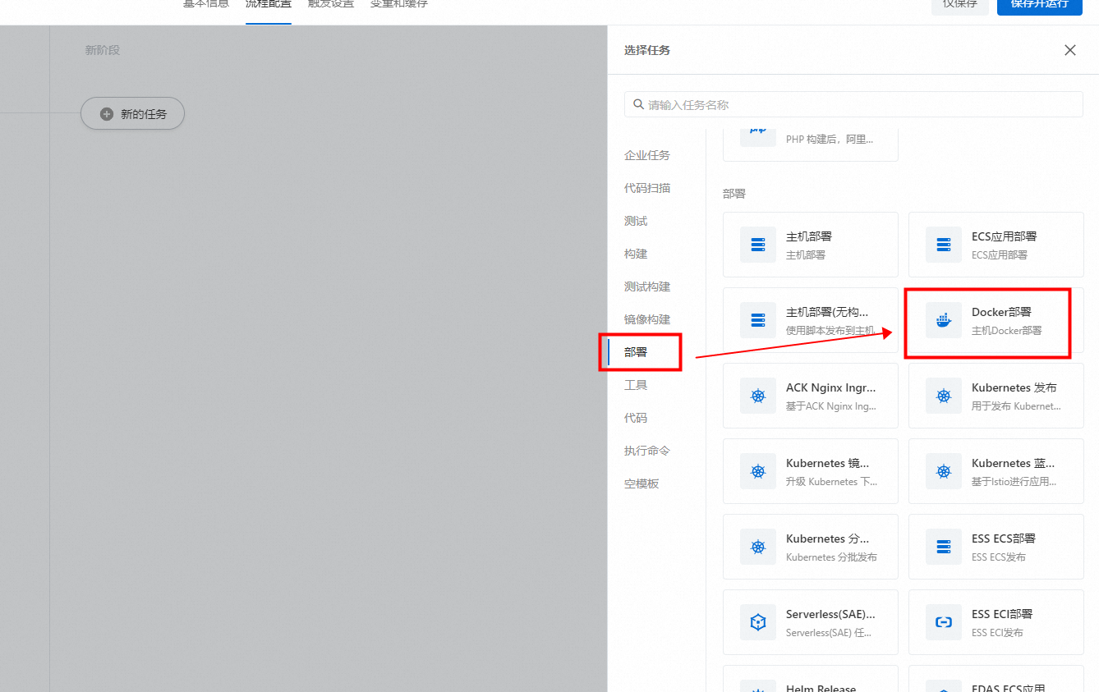Click the EDAS ECS应用 card

tap(996, 679)
